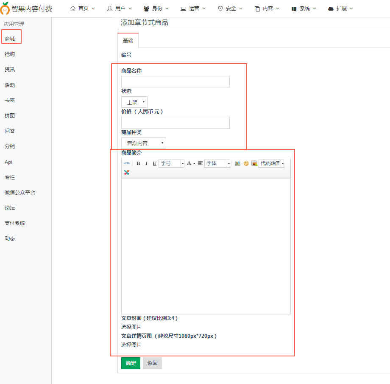
Task: Toggle HTML source mode in editor
Action: (x=127, y=163)
